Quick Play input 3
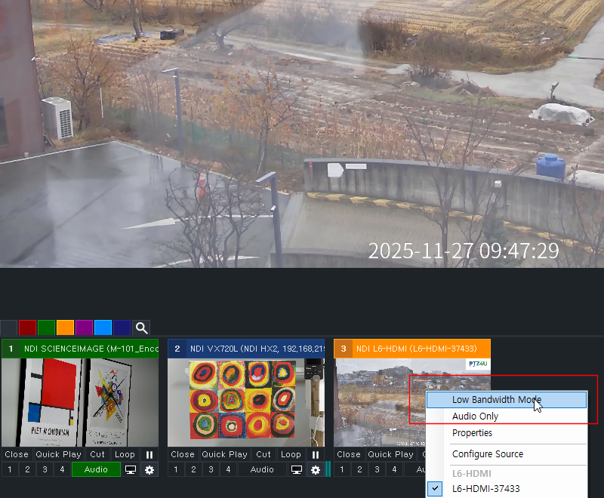 coord(390,454)
